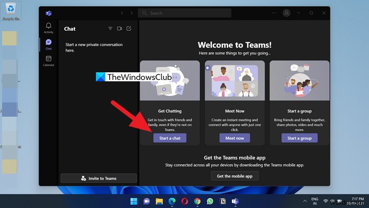Launch Google Chrome from the taskbar
Screen dimensions: 369x208
click(x=197, y=201)
